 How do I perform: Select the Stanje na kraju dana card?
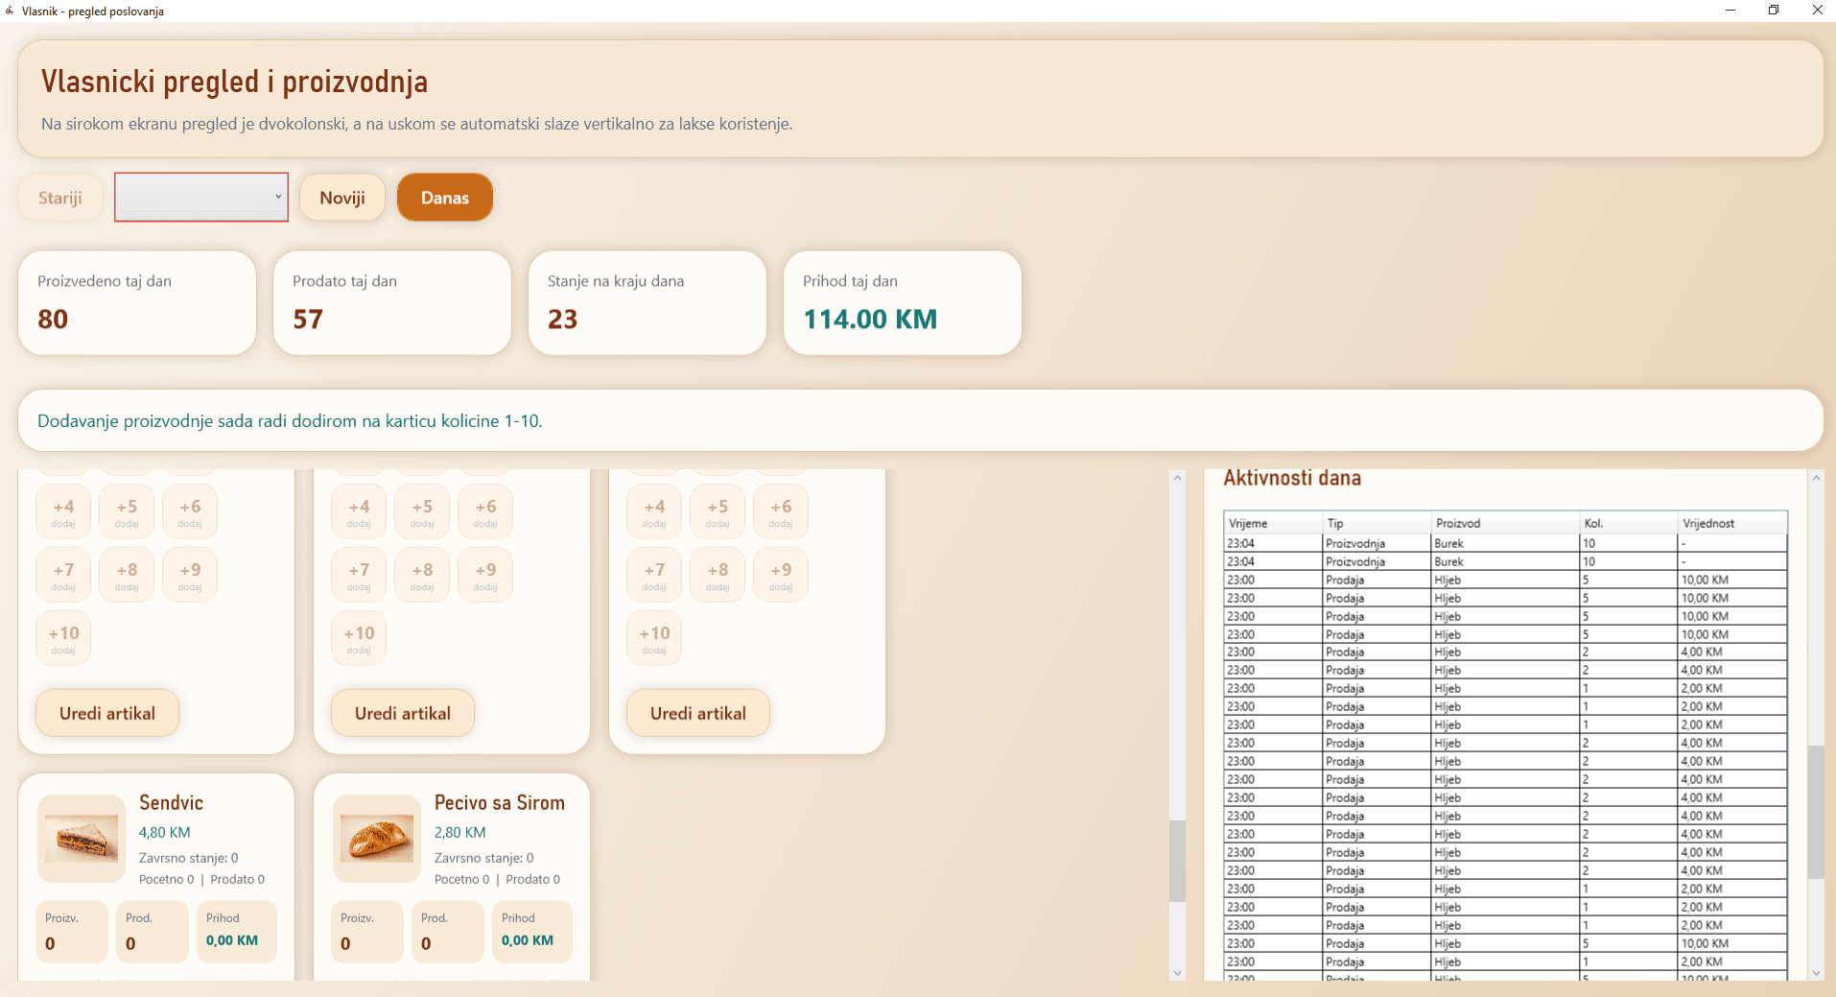point(647,303)
